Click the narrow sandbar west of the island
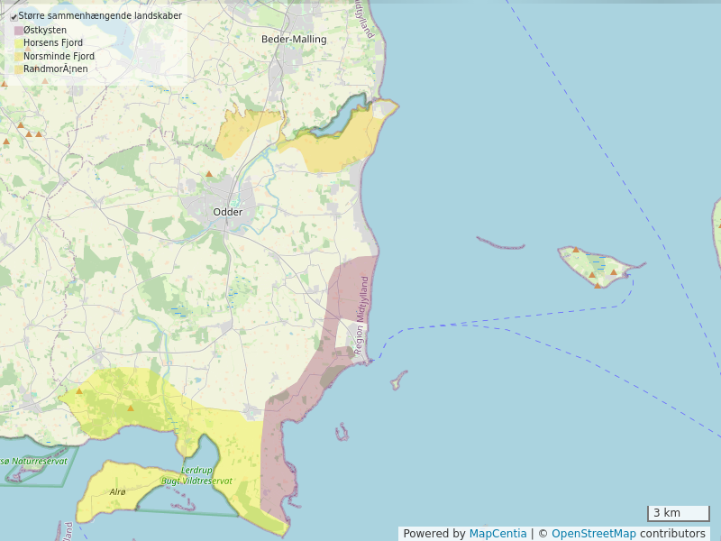The width and height of the screenshot is (721, 541). pos(500,244)
